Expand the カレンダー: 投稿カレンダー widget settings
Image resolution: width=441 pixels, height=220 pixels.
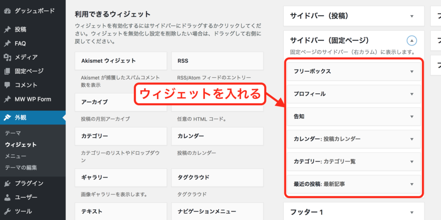pos(412,139)
